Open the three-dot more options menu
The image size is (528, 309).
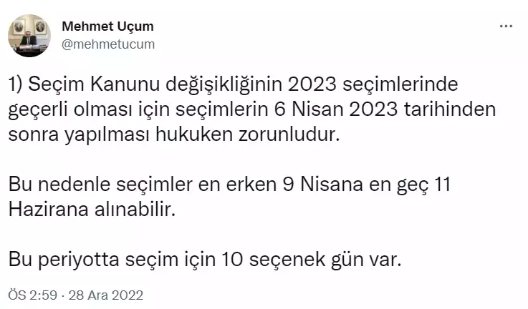(x=506, y=26)
